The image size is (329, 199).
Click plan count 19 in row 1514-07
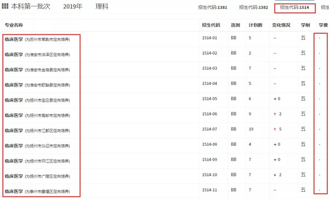[x=251, y=129]
